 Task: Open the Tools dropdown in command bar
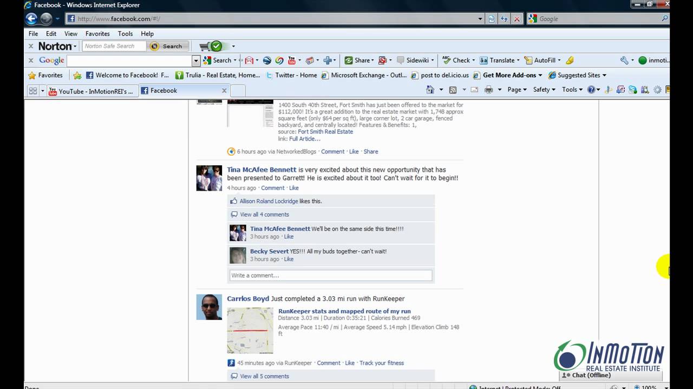pyautogui.click(x=572, y=90)
